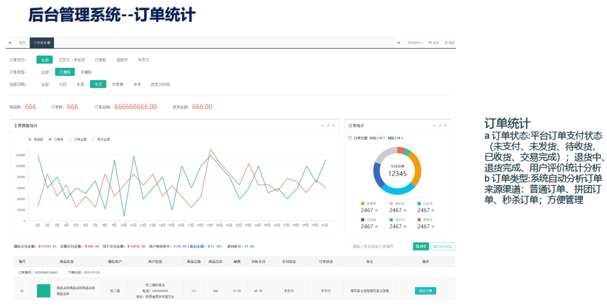This screenshot has width=607, height=307.
Task: Collapse the 主要数据统计 panel with its chevron
Action: point(322,125)
